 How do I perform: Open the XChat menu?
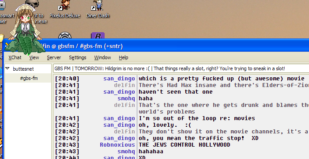tap(15, 57)
